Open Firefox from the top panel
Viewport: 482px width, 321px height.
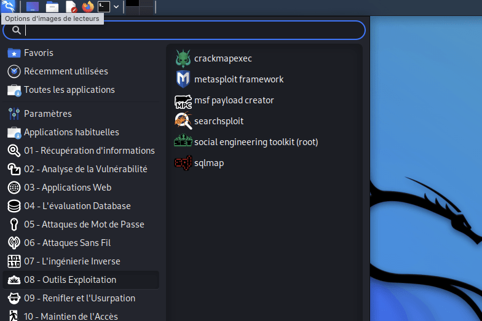pyautogui.click(x=87, y=6)
